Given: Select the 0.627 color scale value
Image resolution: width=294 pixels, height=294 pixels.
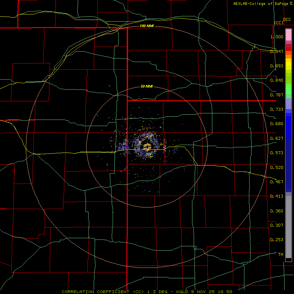Looking at the screenshot, I should point(277,139).
